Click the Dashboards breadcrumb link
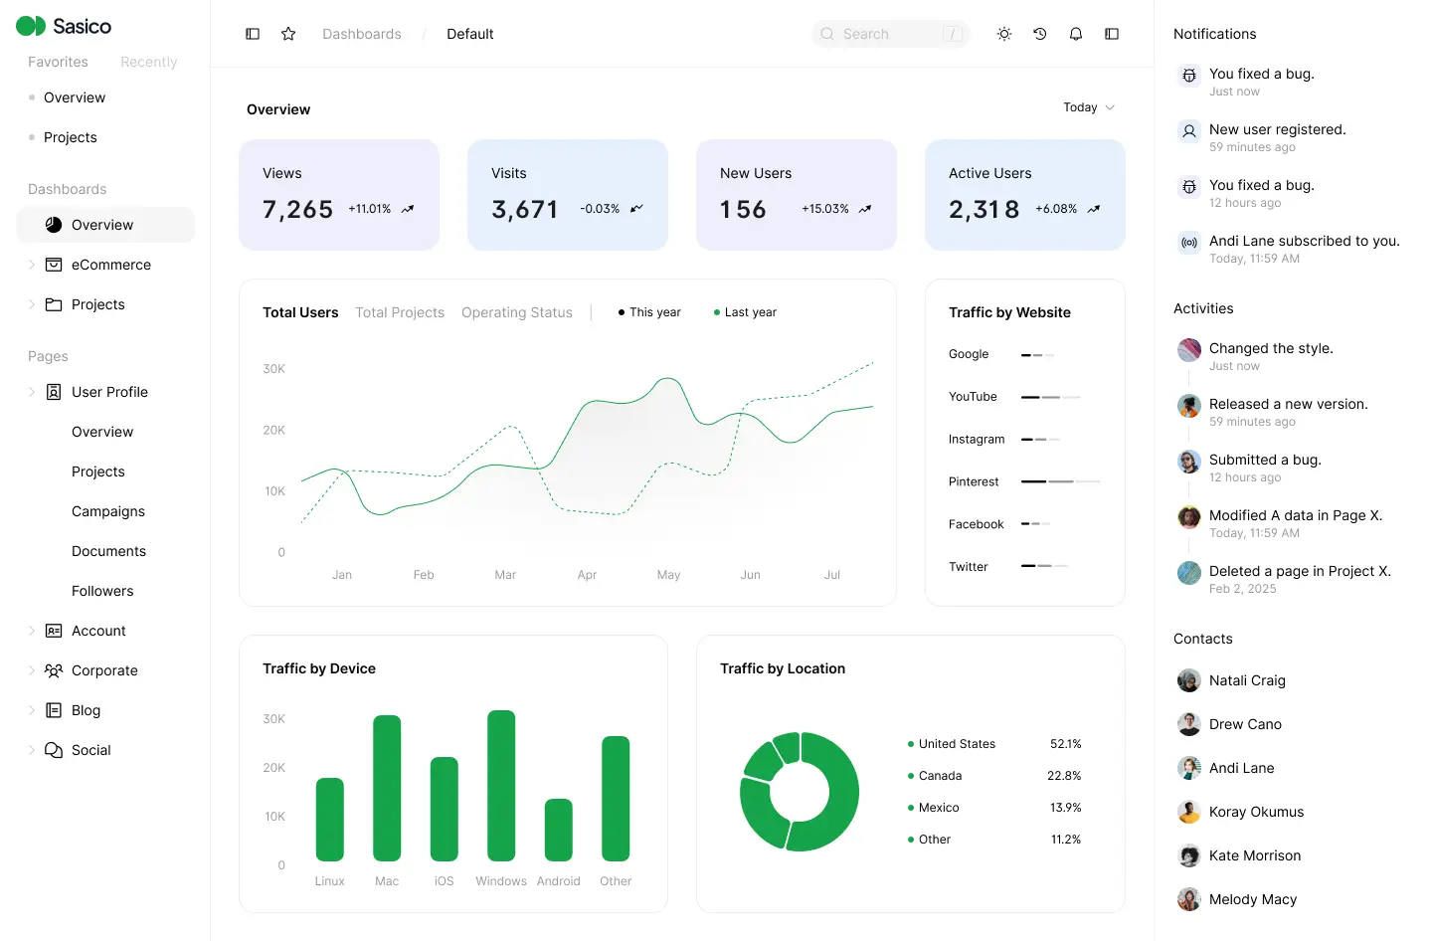Image resolution: width=1432 pixels, height=941 pixels. (362, 34)
